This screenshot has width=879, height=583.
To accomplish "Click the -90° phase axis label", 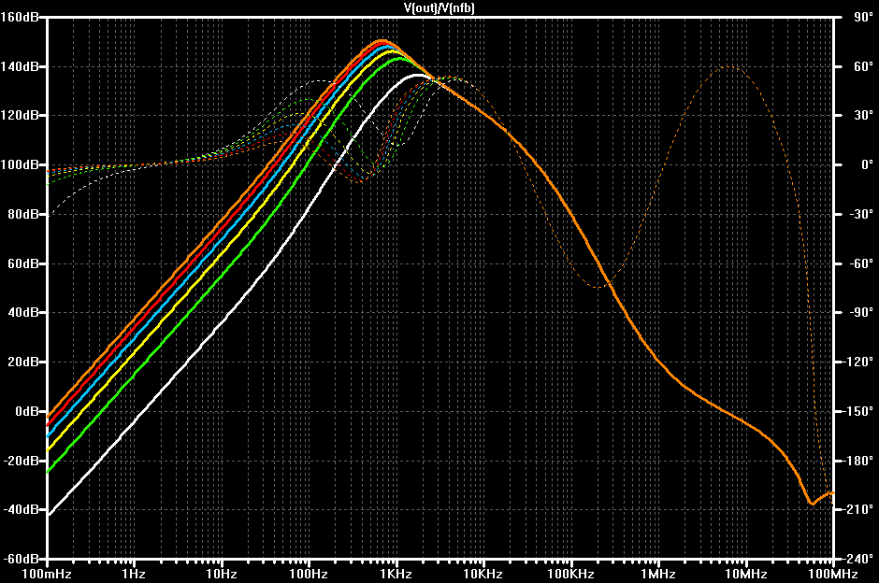I will click(x=861, y=312).
